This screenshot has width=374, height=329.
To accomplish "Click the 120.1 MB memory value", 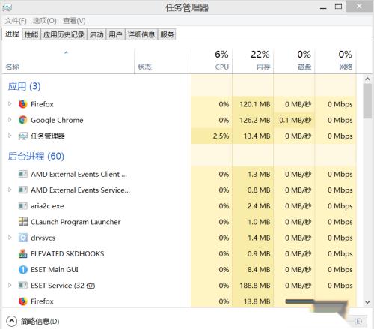I will (255, 104).
